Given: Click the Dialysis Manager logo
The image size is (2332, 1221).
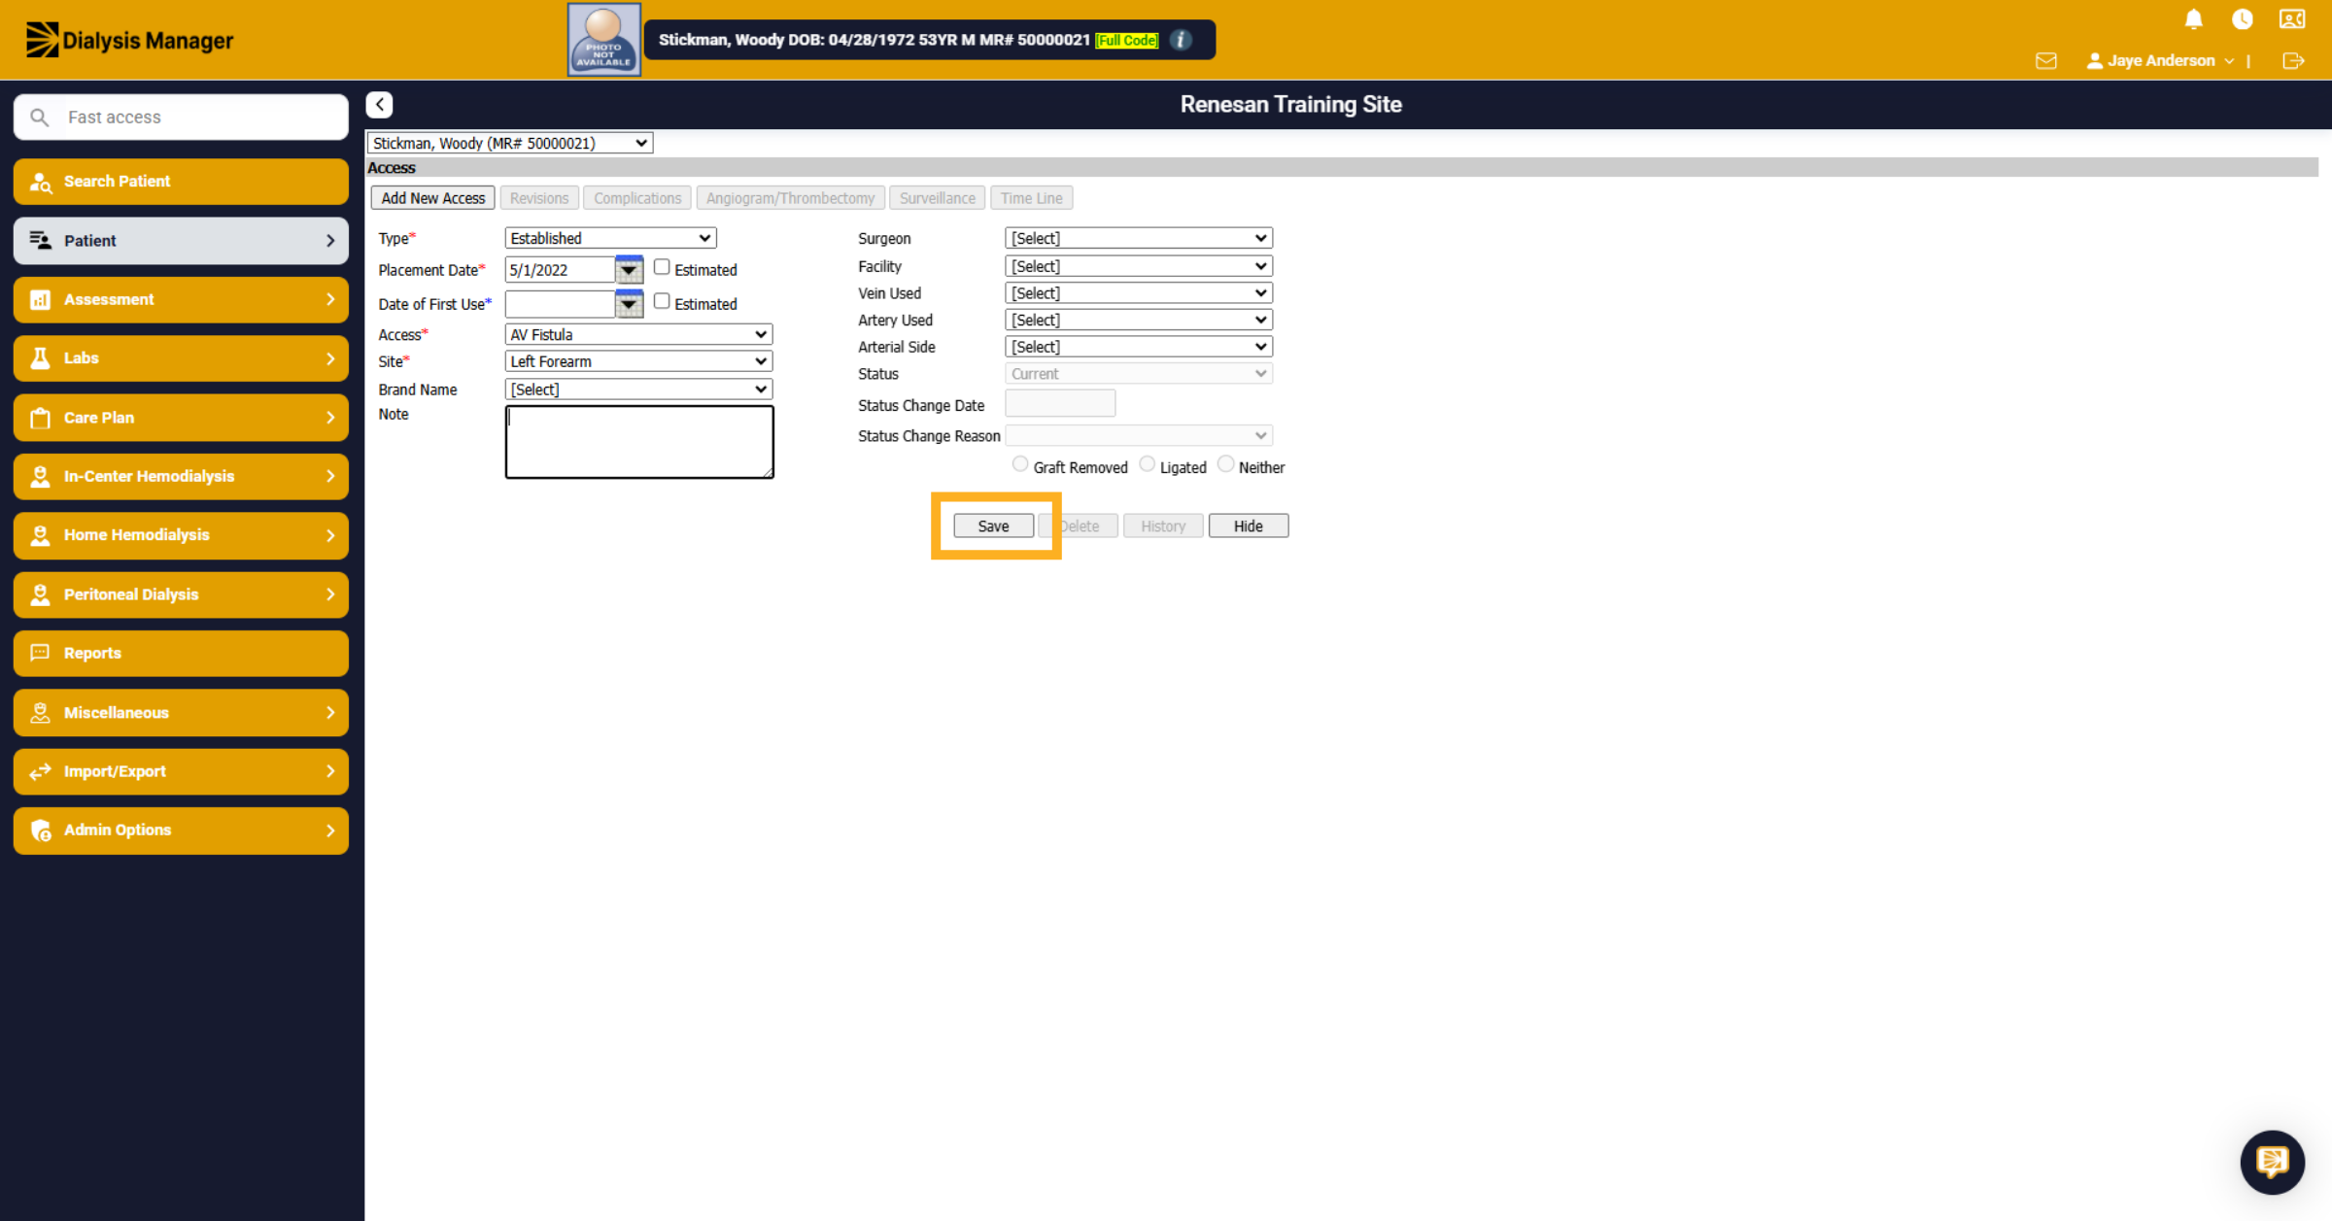Looking at the screenshot, I should click(x=129, y=40).
